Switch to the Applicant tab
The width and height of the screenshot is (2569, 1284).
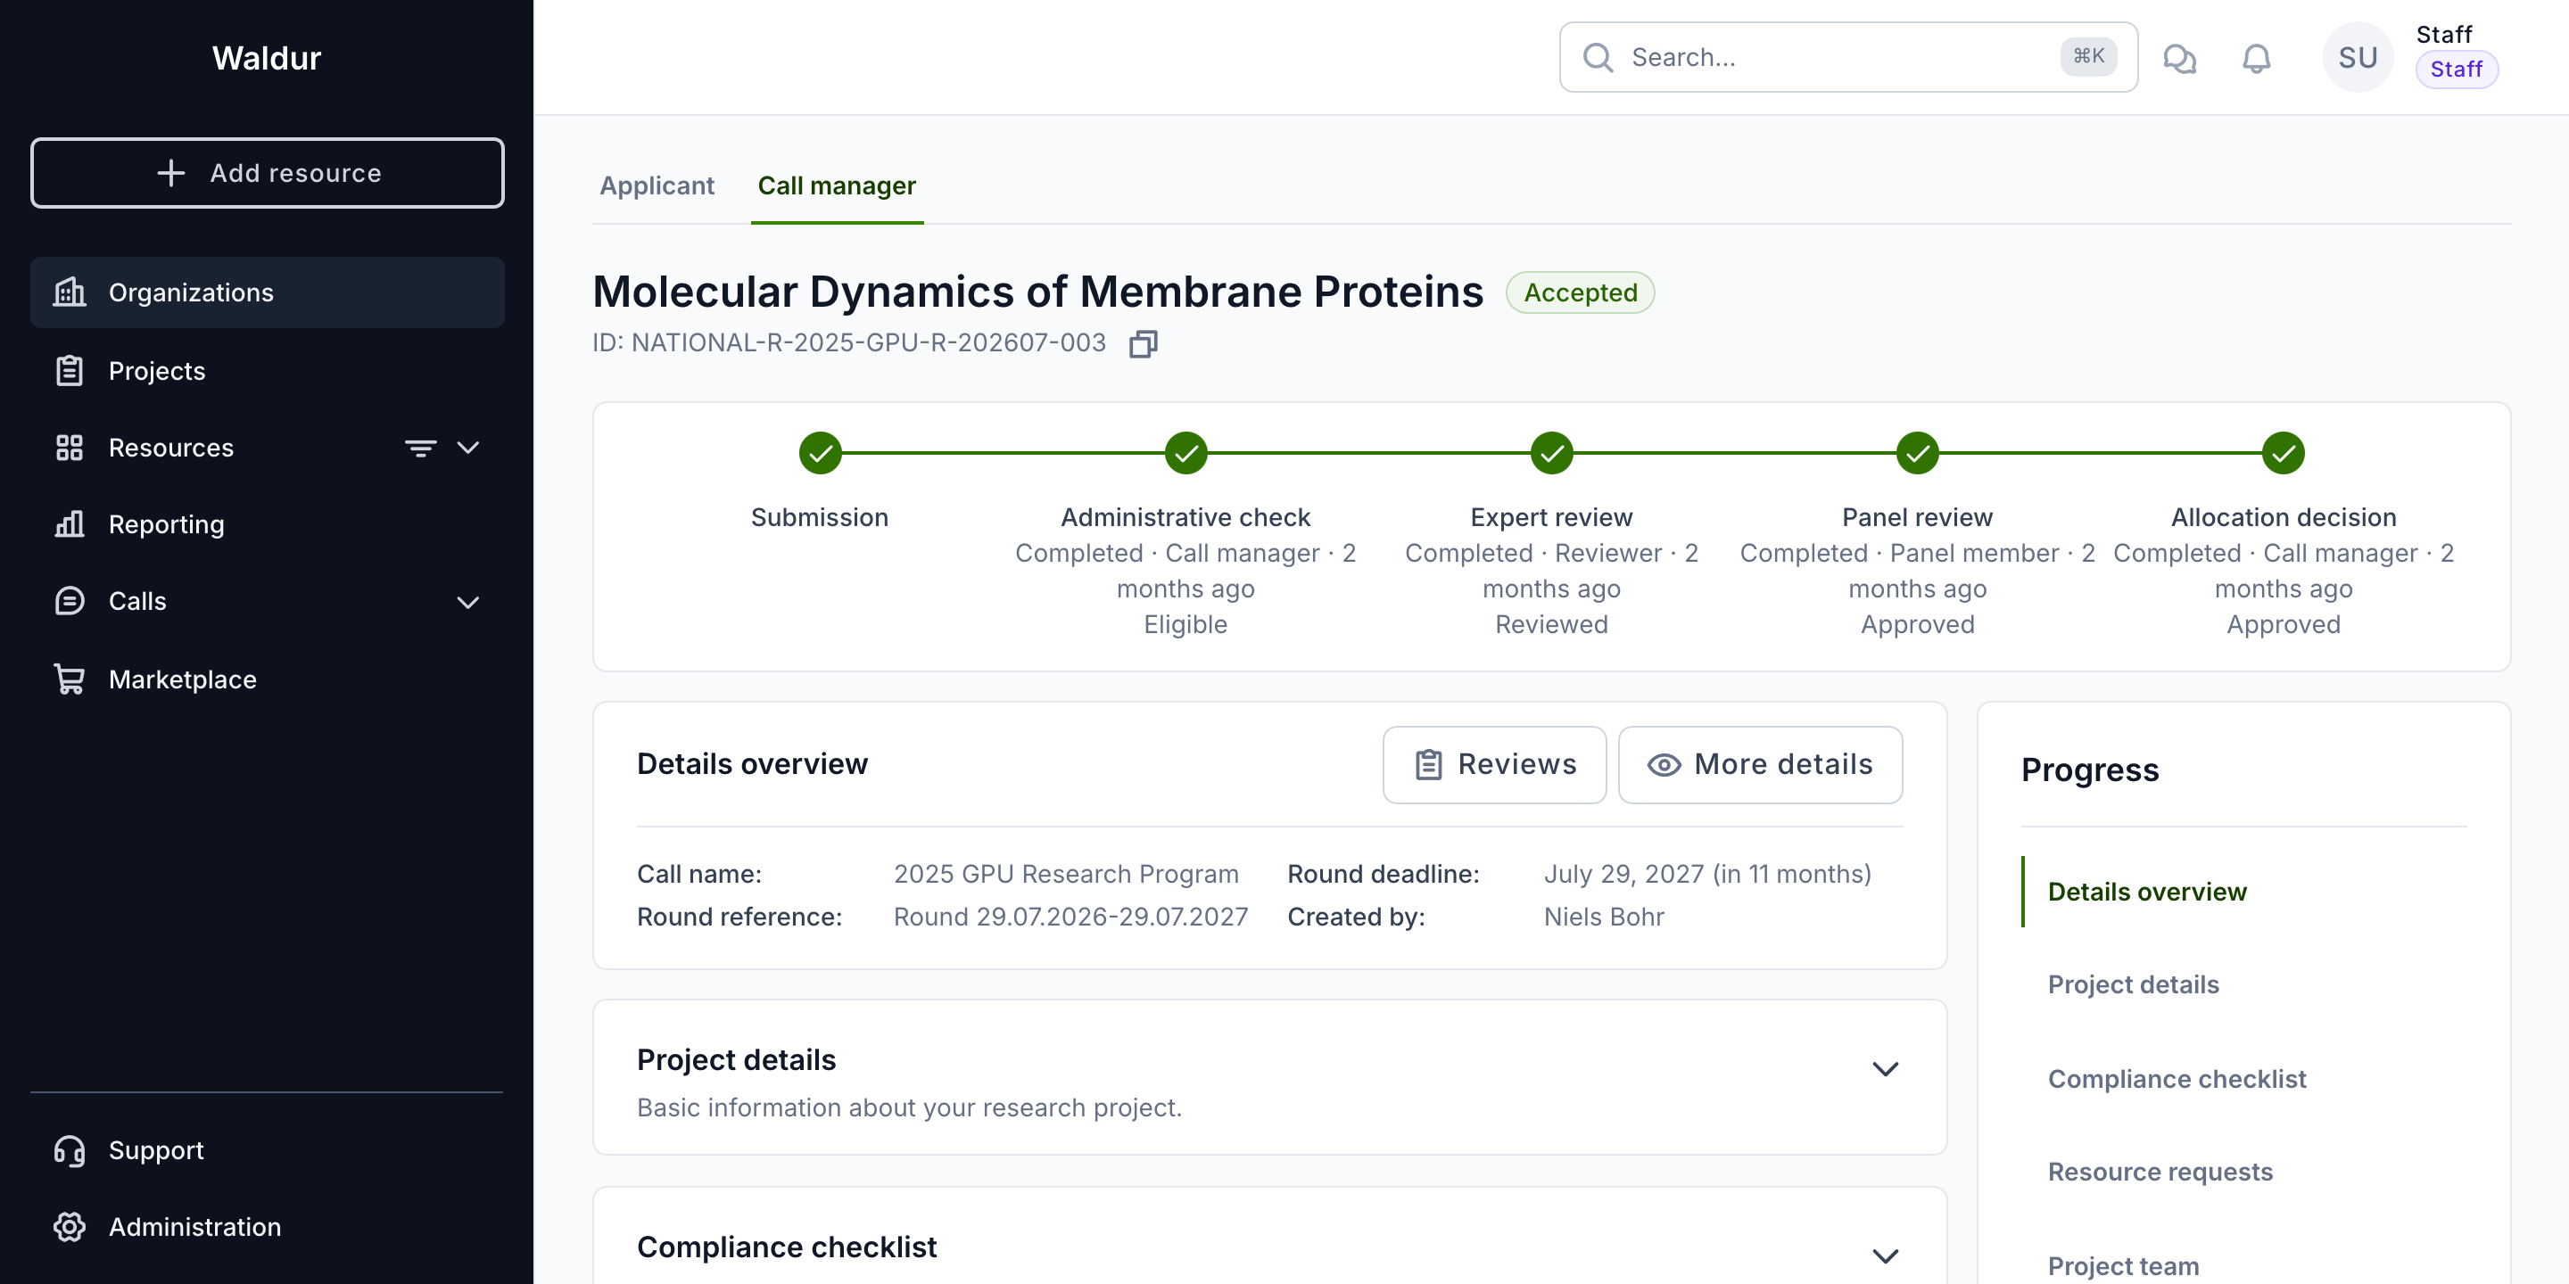[x=657, y=186]
